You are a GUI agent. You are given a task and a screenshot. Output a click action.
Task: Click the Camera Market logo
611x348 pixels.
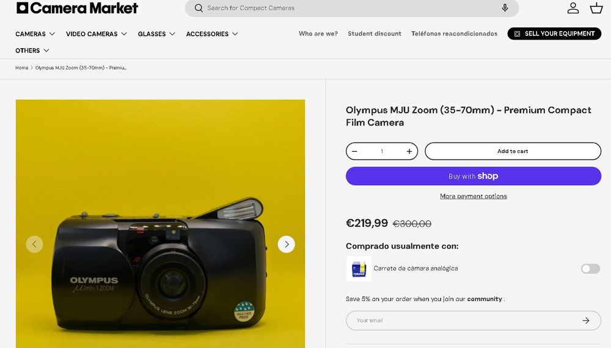(x=77, y=8)
